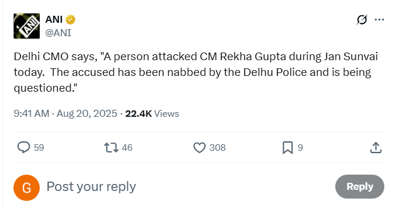Click the repost arrows icon
Image resolution: width=396 pixels, height=212 pixels.
(111, 148)
